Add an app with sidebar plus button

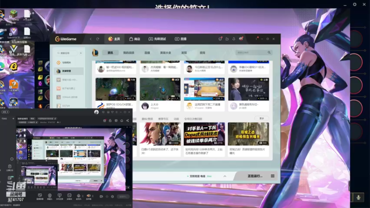point(80,53)
